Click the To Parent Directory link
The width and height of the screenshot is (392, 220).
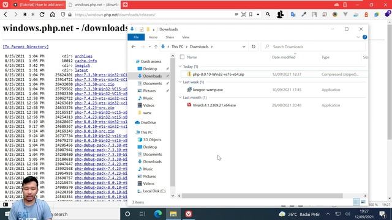click(26, 46)
